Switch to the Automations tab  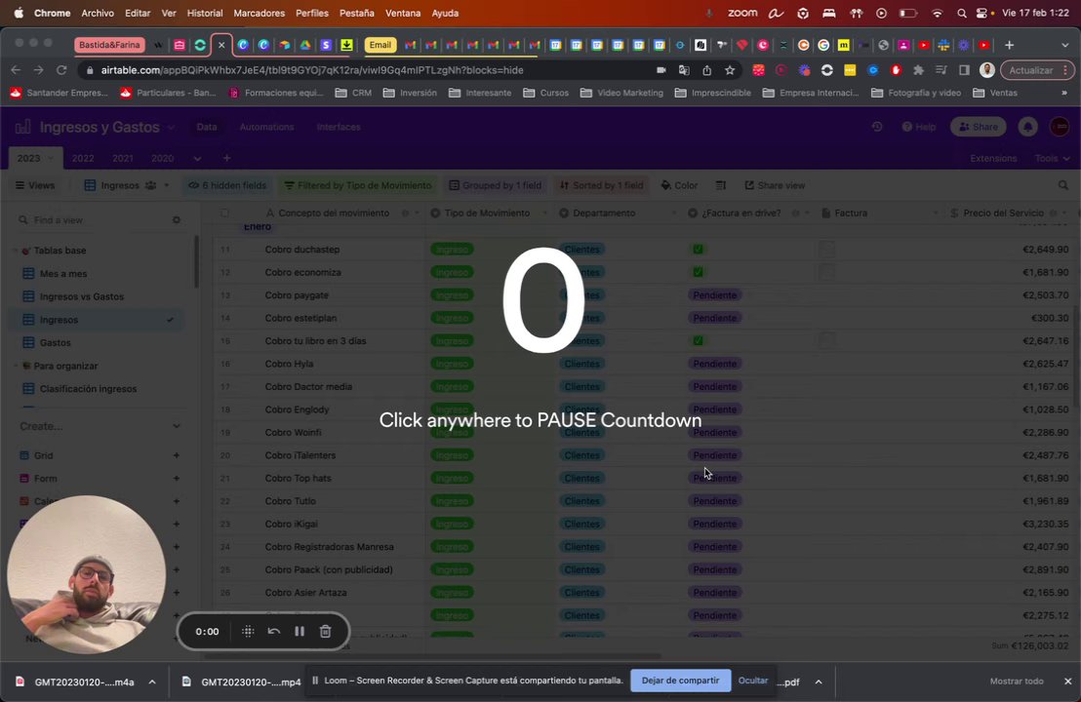(x=266, y=127)
